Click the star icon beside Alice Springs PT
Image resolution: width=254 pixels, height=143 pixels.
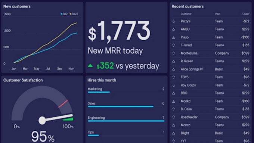tap(173, 69)
